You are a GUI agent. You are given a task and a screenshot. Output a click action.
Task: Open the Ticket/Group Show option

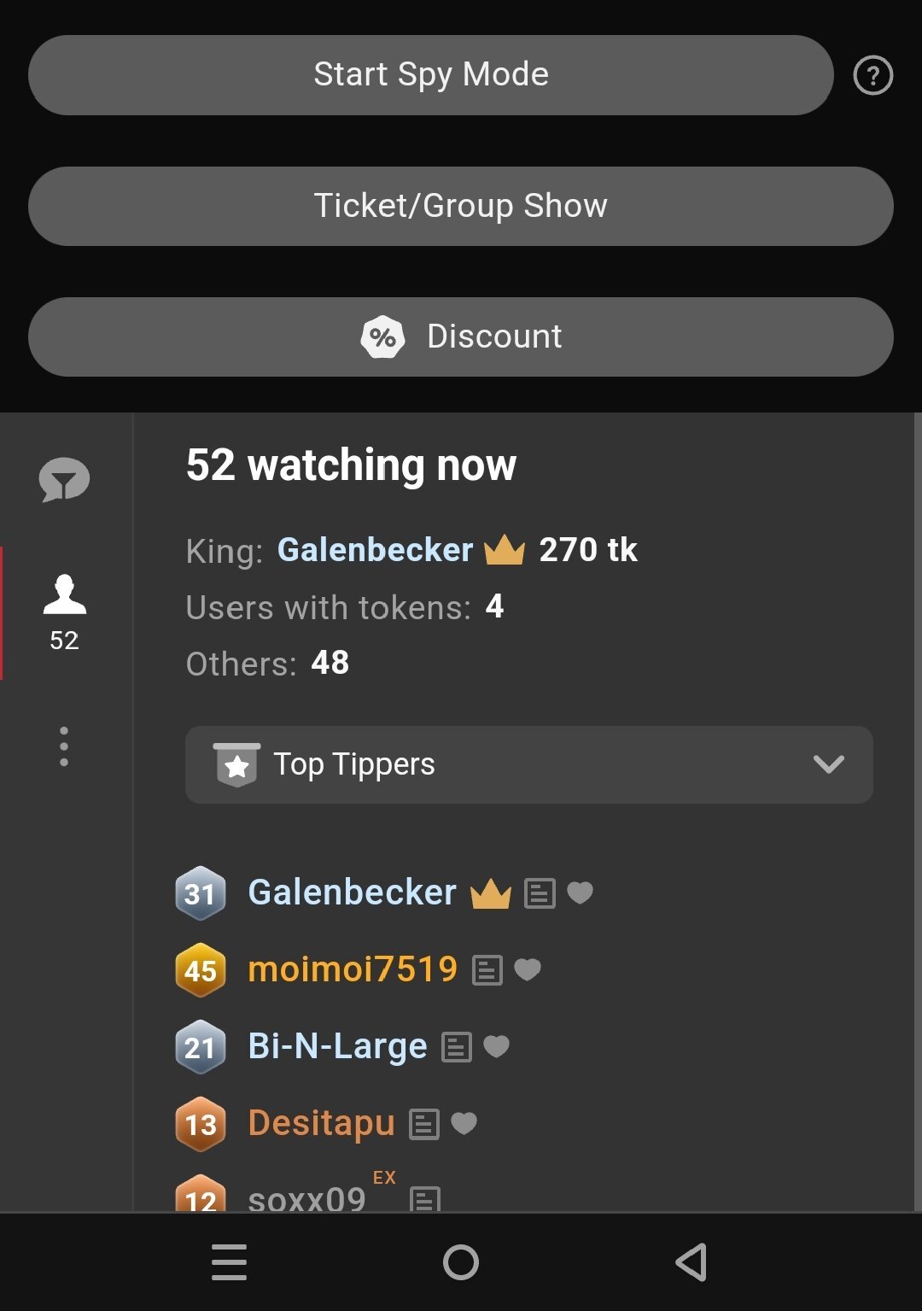(x=460, y=206)
